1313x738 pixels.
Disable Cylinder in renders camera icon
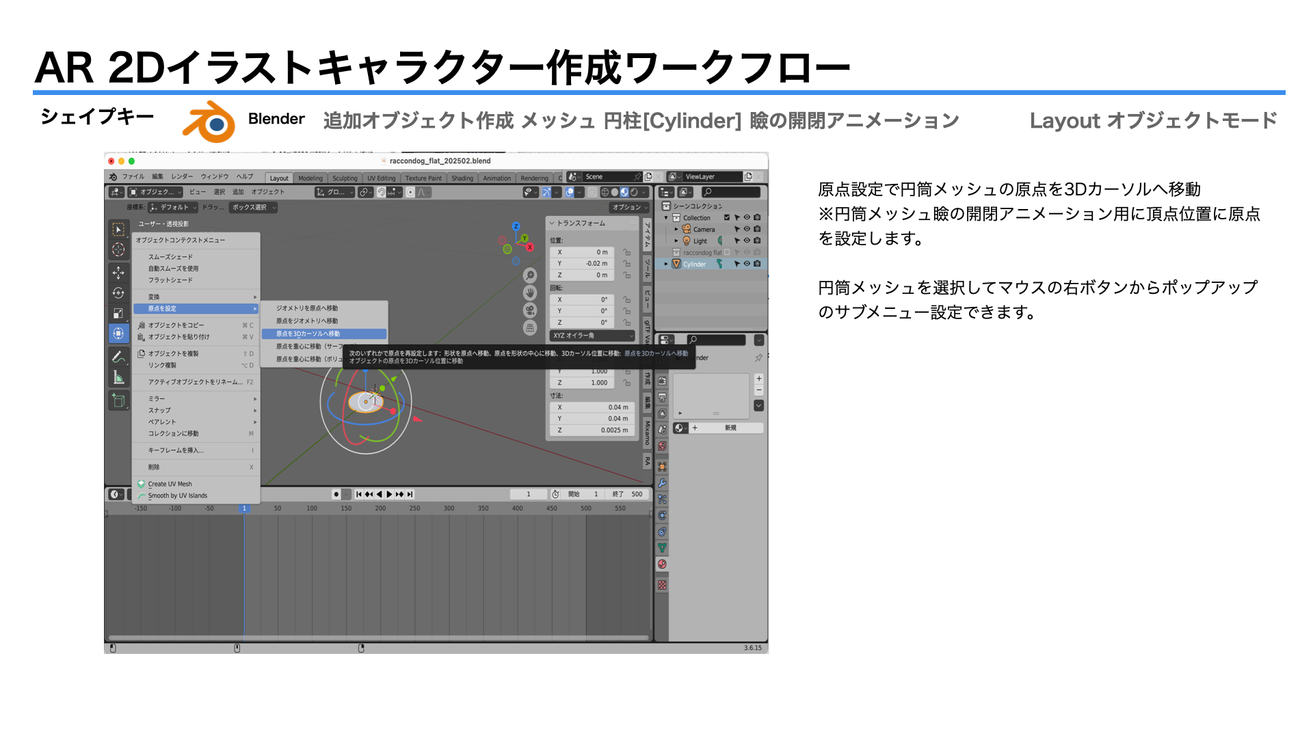757,264
